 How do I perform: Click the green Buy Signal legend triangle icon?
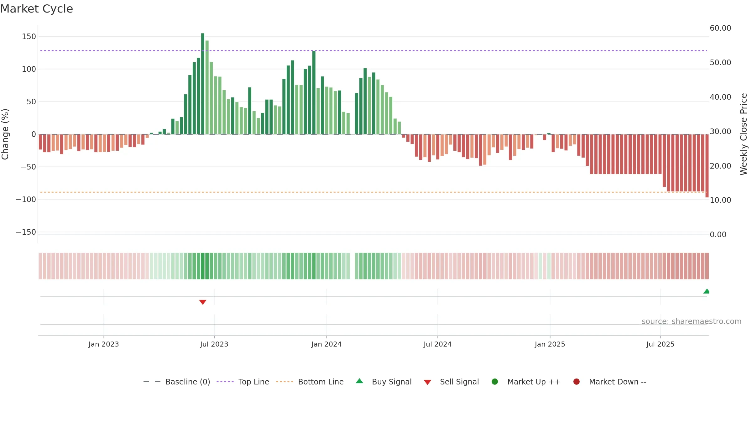pyautogui.click(x=359, y=381)
